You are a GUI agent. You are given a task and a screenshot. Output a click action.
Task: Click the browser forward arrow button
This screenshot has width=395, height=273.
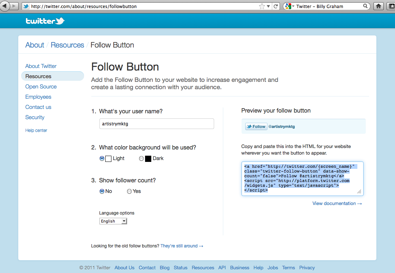(x=14, y=6)
